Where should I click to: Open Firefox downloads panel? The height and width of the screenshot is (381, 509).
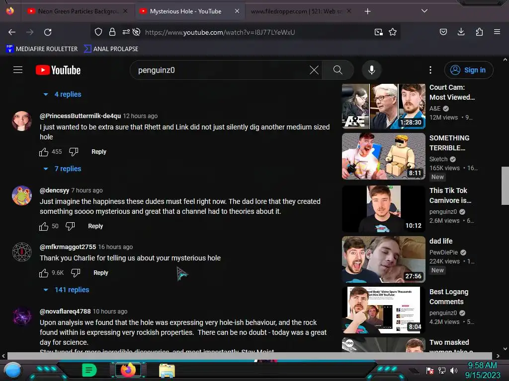[461, 32]
